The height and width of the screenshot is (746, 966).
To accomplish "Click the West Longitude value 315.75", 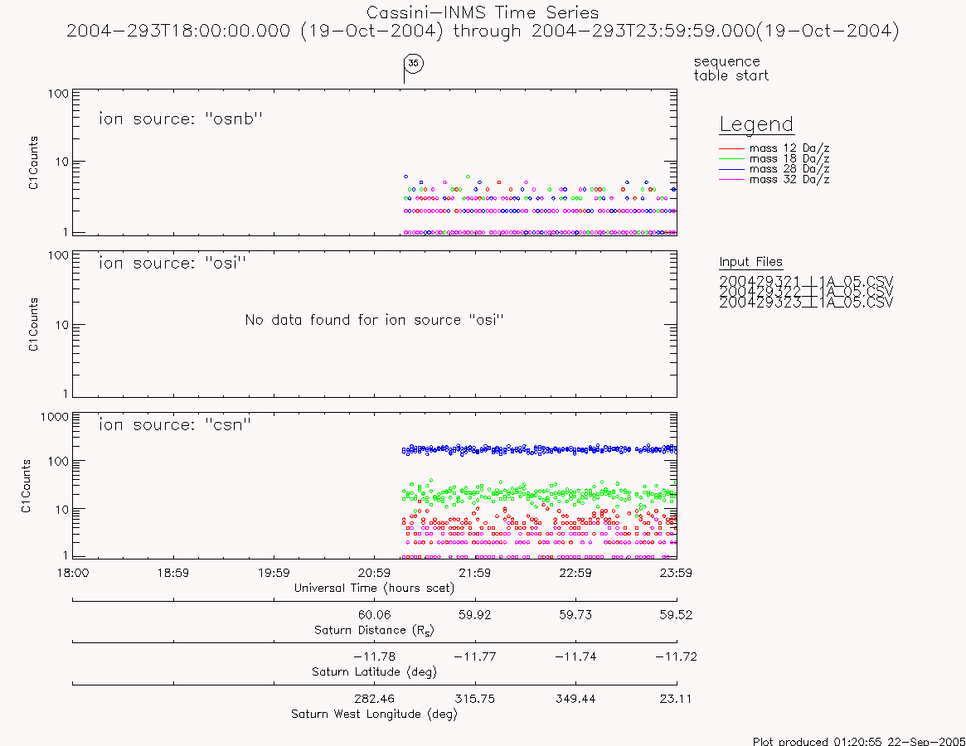I will [474, 699].
